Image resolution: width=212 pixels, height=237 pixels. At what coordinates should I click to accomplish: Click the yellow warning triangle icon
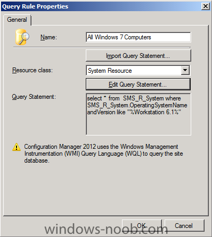[x=17, y=147]
